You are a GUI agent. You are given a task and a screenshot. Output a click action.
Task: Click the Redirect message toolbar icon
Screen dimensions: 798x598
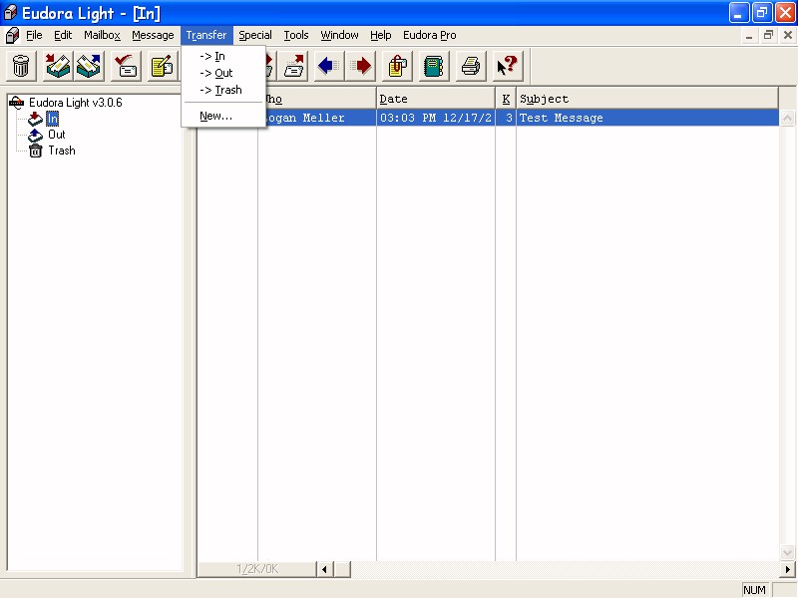point(293,66)
